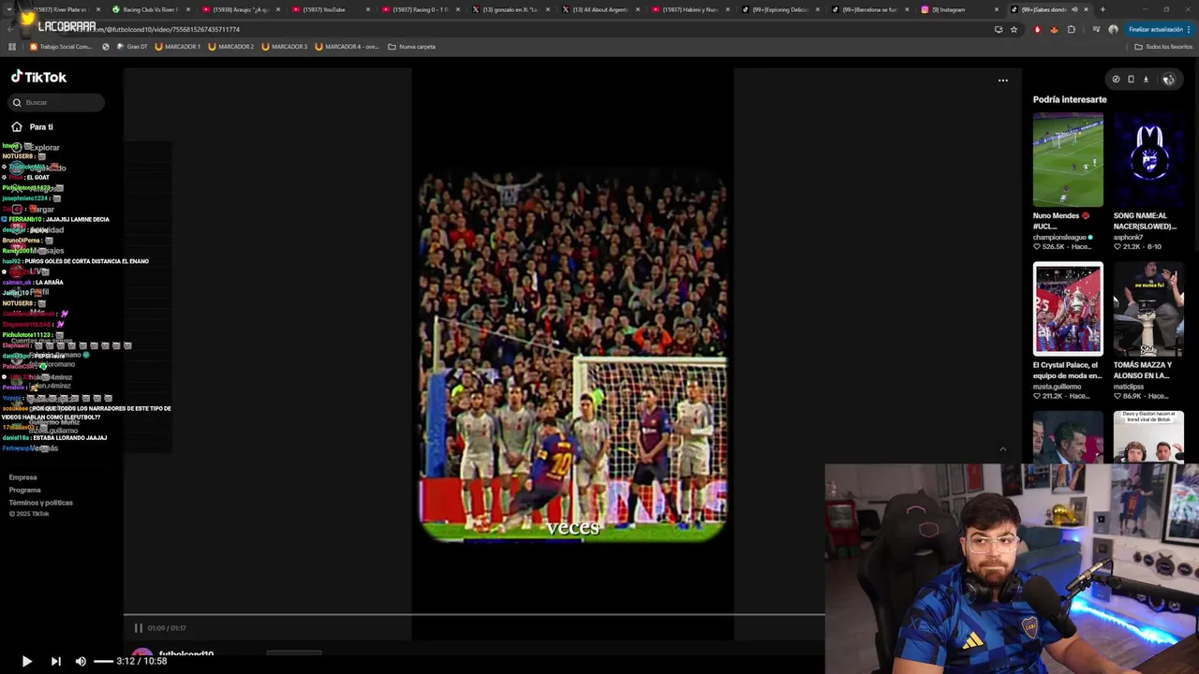Pause the TikTok clip at 01:09
This screenshot has width=1199, height=674.
[138, 628]
